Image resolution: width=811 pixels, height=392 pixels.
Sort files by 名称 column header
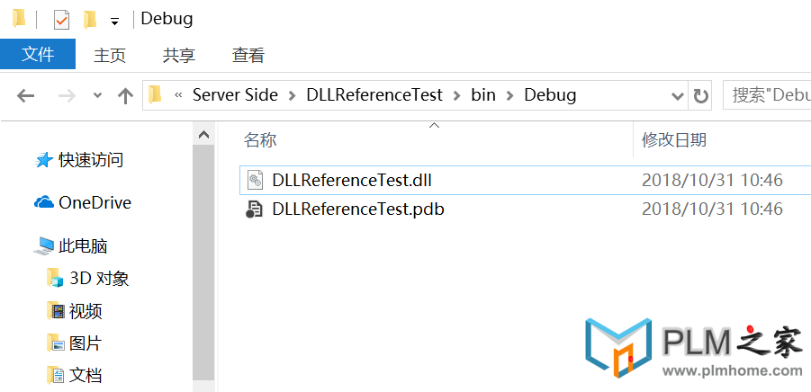click(x=260, y=139)
